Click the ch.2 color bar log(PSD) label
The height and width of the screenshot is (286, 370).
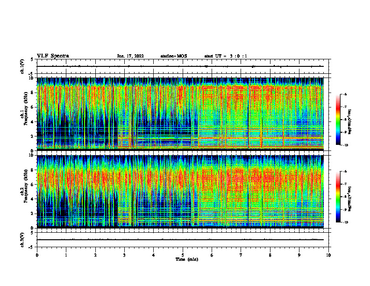[x=350, y=199]
